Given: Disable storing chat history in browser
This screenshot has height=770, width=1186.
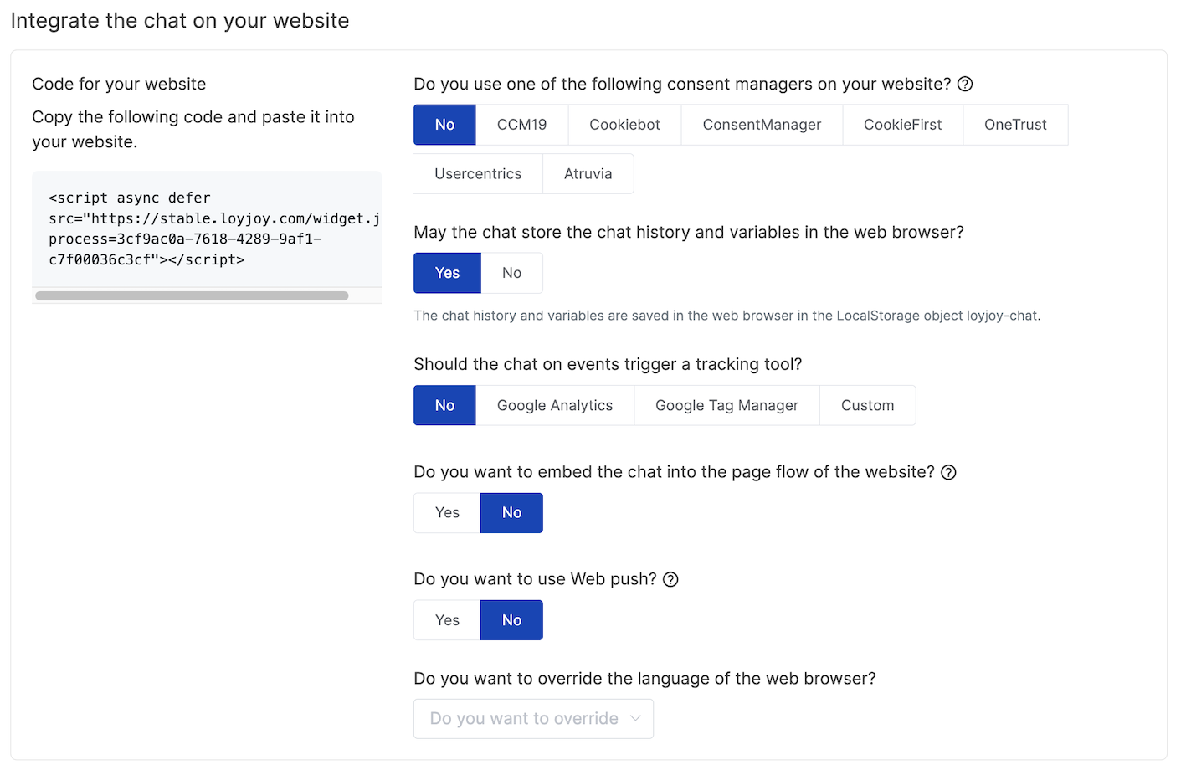Looking at the screenshot, I should [x=511, y=273].
